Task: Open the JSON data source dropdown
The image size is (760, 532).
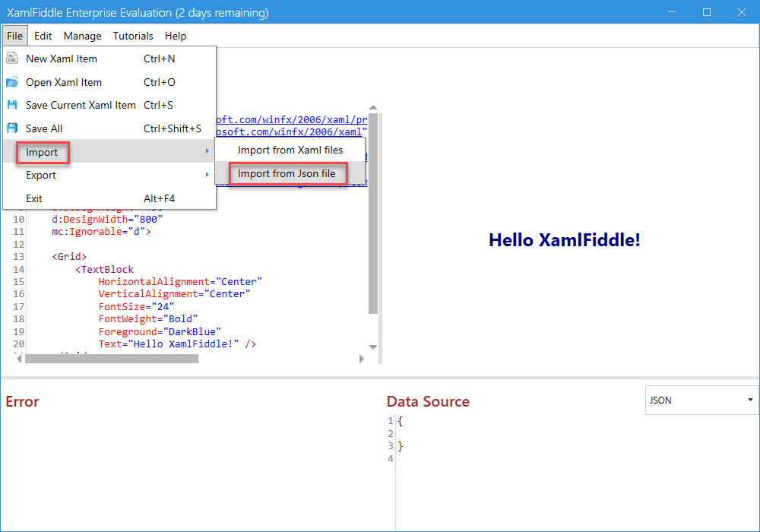Action: (x=701, y=401)
